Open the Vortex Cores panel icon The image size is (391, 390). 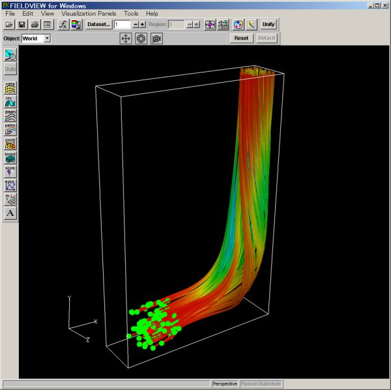coord(10,171)
